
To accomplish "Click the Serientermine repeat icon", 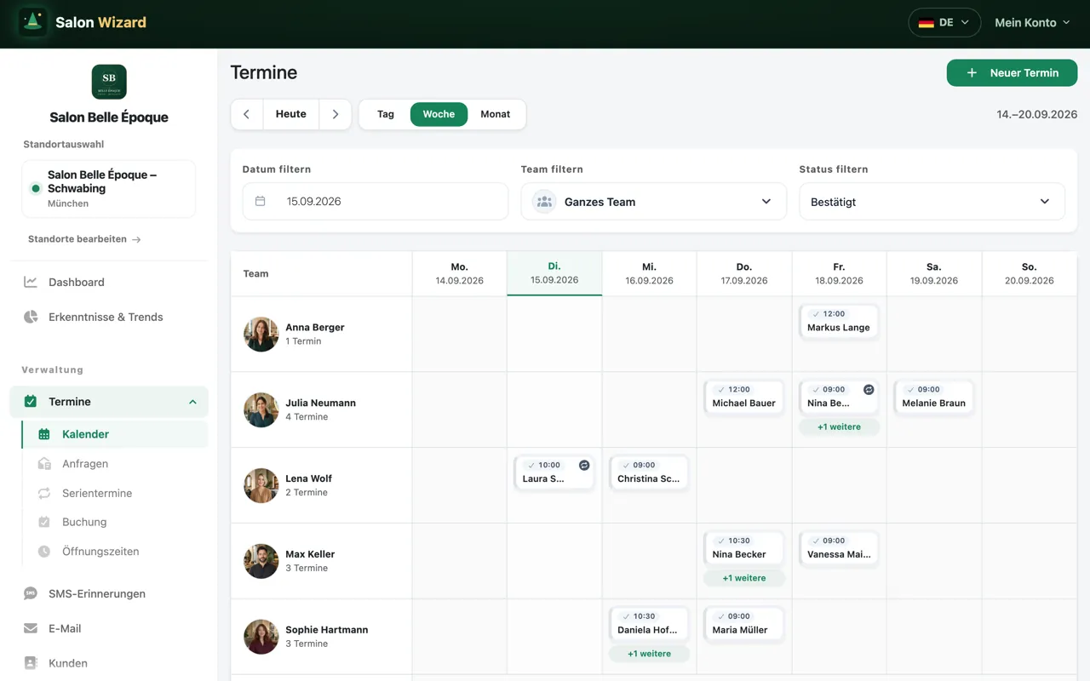I will point(44,493).
